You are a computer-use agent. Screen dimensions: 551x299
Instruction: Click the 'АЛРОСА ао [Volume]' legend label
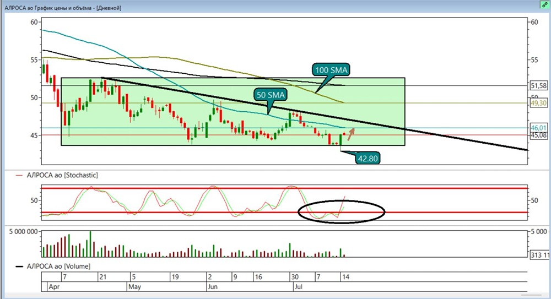[x=58, y=267]
